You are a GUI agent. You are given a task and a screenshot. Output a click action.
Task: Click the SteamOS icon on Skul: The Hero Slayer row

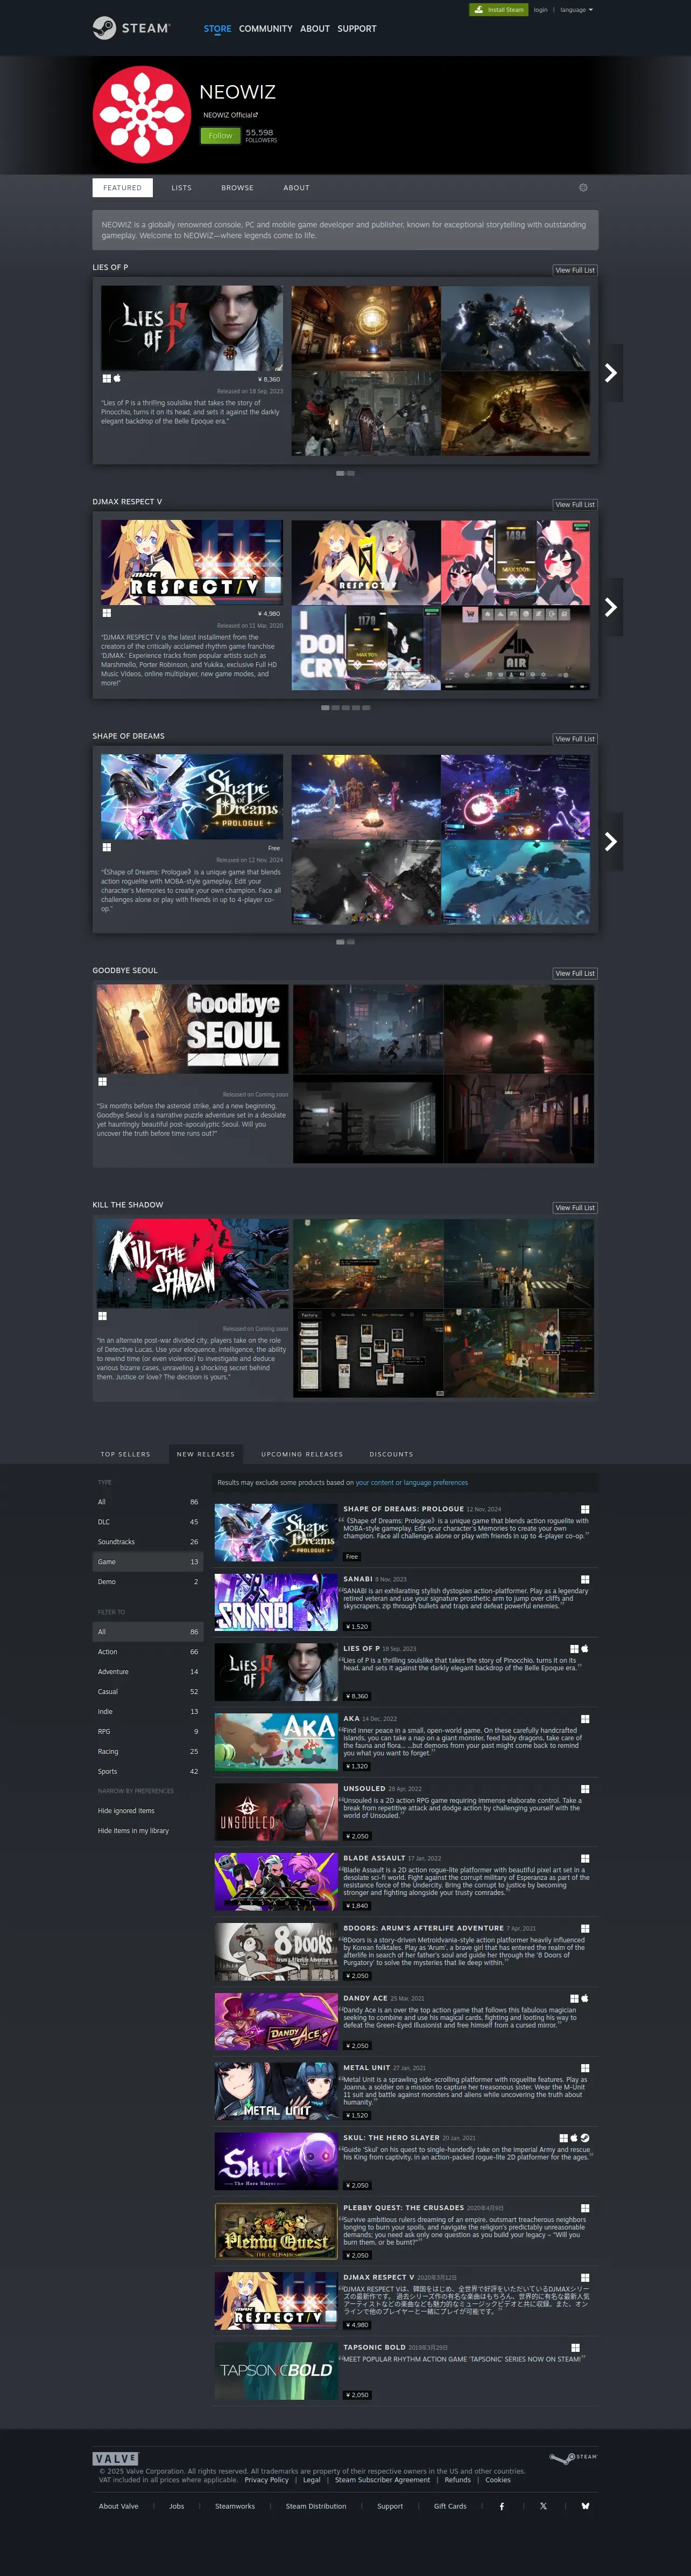[585, 2138]
